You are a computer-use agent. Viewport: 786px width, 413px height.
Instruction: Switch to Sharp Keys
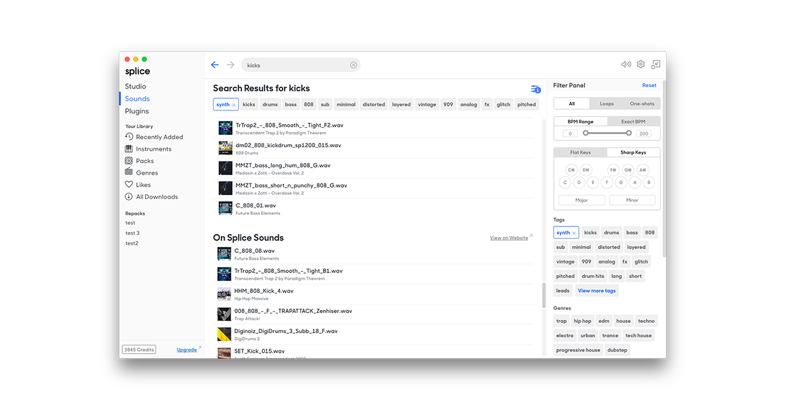633,152
